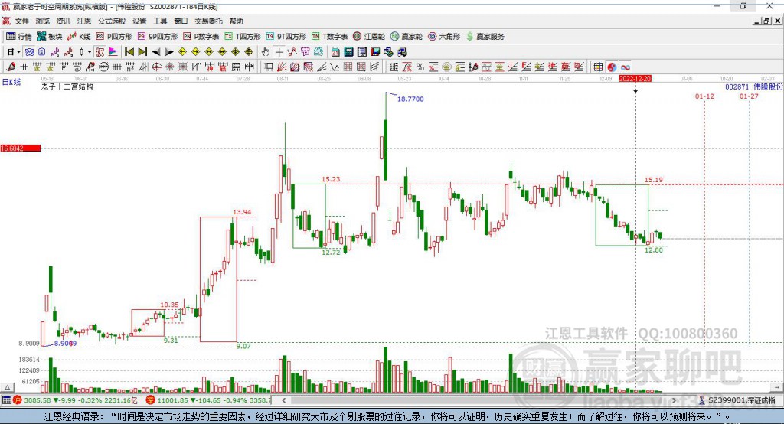Click the 18.7700 high price label
The image size is (784, 424).
[x=410, y=99]
